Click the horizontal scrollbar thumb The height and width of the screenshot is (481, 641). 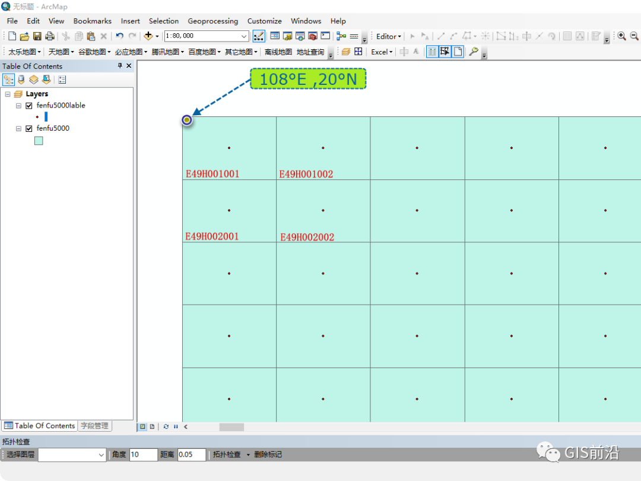click(x=231, y=426)
